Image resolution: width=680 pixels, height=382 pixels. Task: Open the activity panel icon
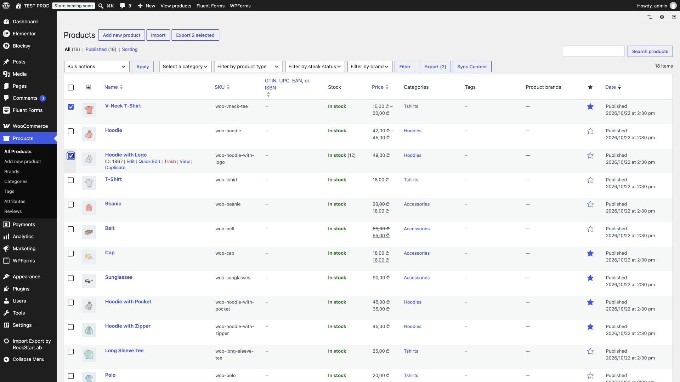(650, 17)
